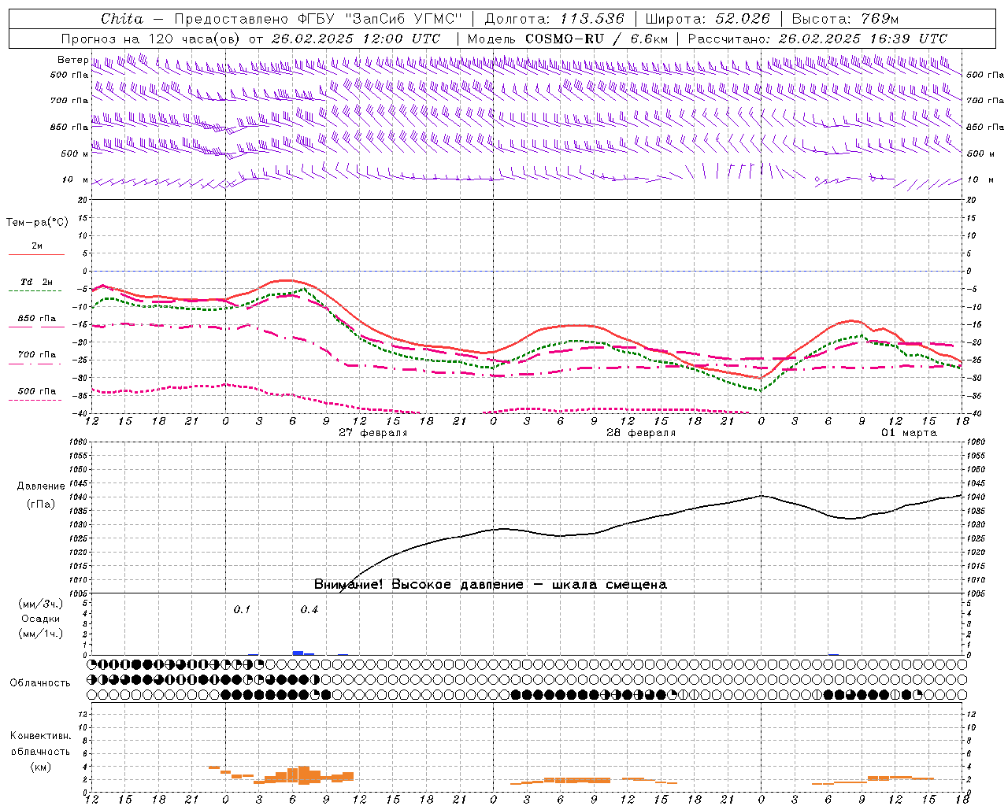Click the "Осадки" precipitation label
The height and width of the screenshot is (806, 1008).
tap(40, 619)
